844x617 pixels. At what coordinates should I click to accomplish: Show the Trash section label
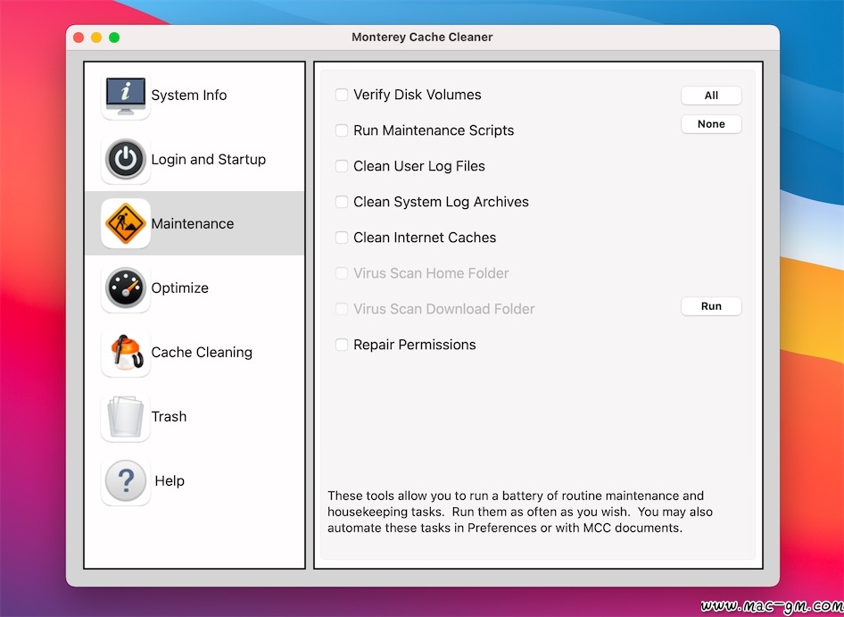point(169,417)
